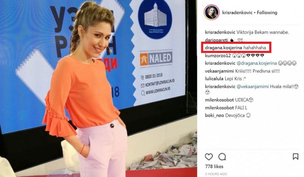Like the post with the heart icon

coord(209,157)
